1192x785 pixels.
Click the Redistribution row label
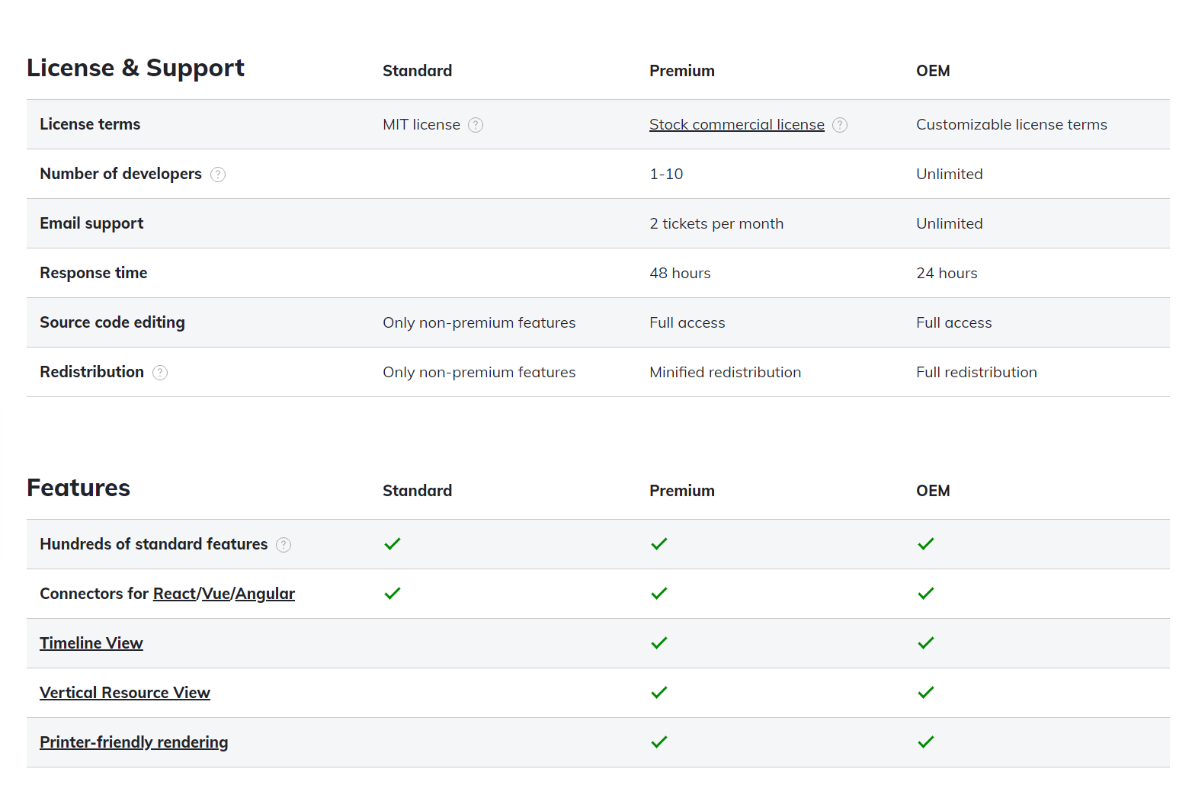[91, 372]
